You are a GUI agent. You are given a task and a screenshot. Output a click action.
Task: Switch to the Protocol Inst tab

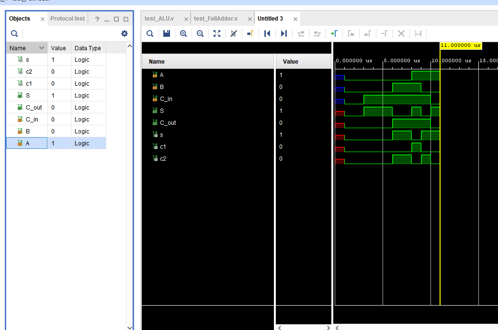coord(68,18)
